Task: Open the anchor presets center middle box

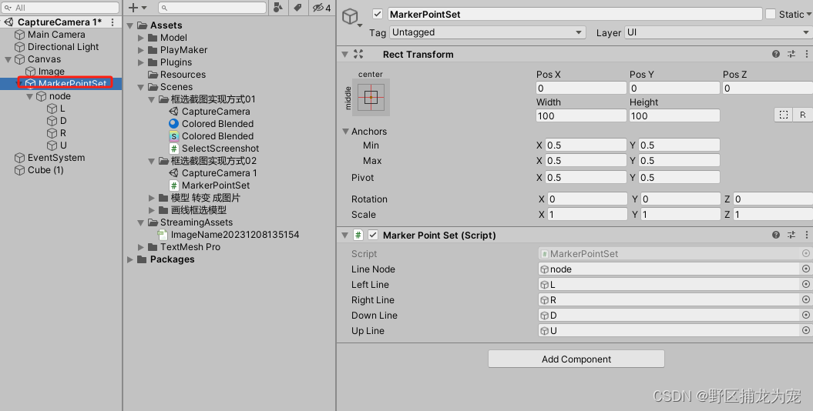Action: pos(371,97)
